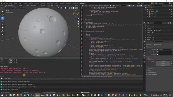The image size is (173, 97).
Task: Open the File menu
Action: (x=4, y=3)
